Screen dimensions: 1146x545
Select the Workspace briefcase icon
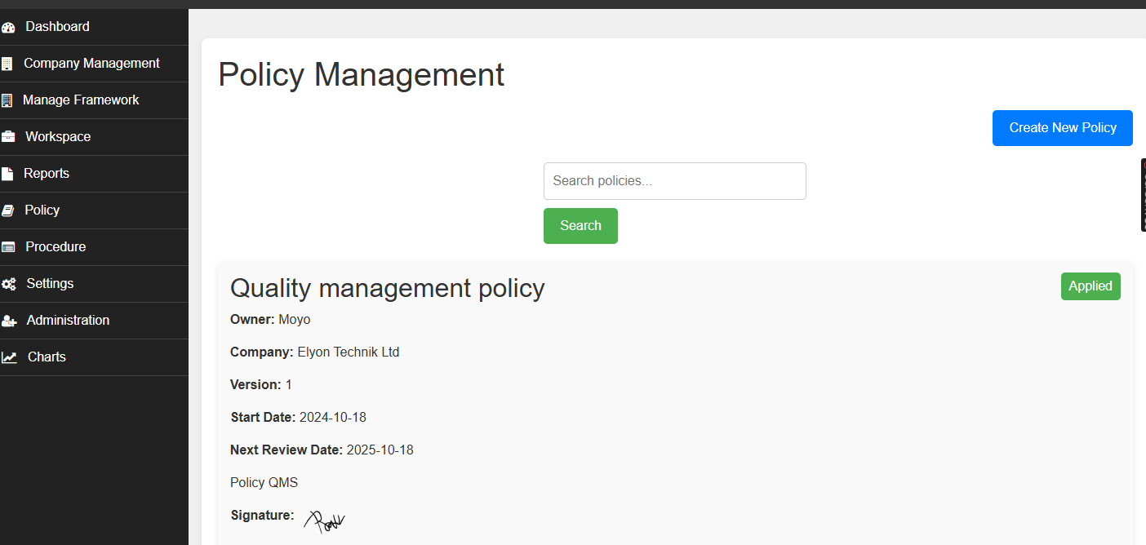click(x=9, y=136)
